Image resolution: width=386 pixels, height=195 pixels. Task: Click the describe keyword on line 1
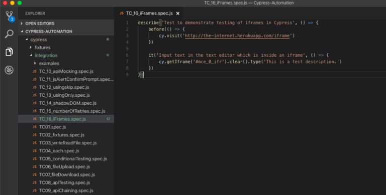point(148,23)
